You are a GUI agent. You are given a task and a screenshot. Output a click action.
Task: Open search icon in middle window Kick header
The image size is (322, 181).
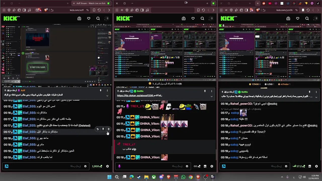click(x=202, y=18)
